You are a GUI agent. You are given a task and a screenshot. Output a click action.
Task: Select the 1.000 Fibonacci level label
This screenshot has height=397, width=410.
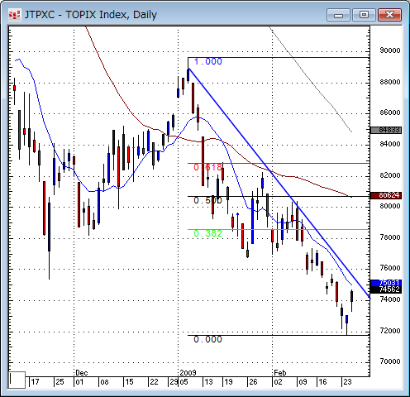[x=208, y=61]
